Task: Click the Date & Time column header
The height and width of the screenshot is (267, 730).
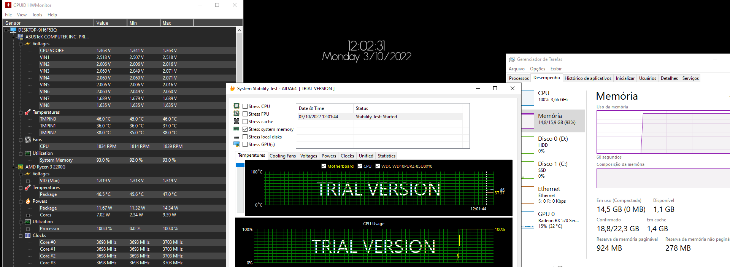Action: tap(325, 108)
